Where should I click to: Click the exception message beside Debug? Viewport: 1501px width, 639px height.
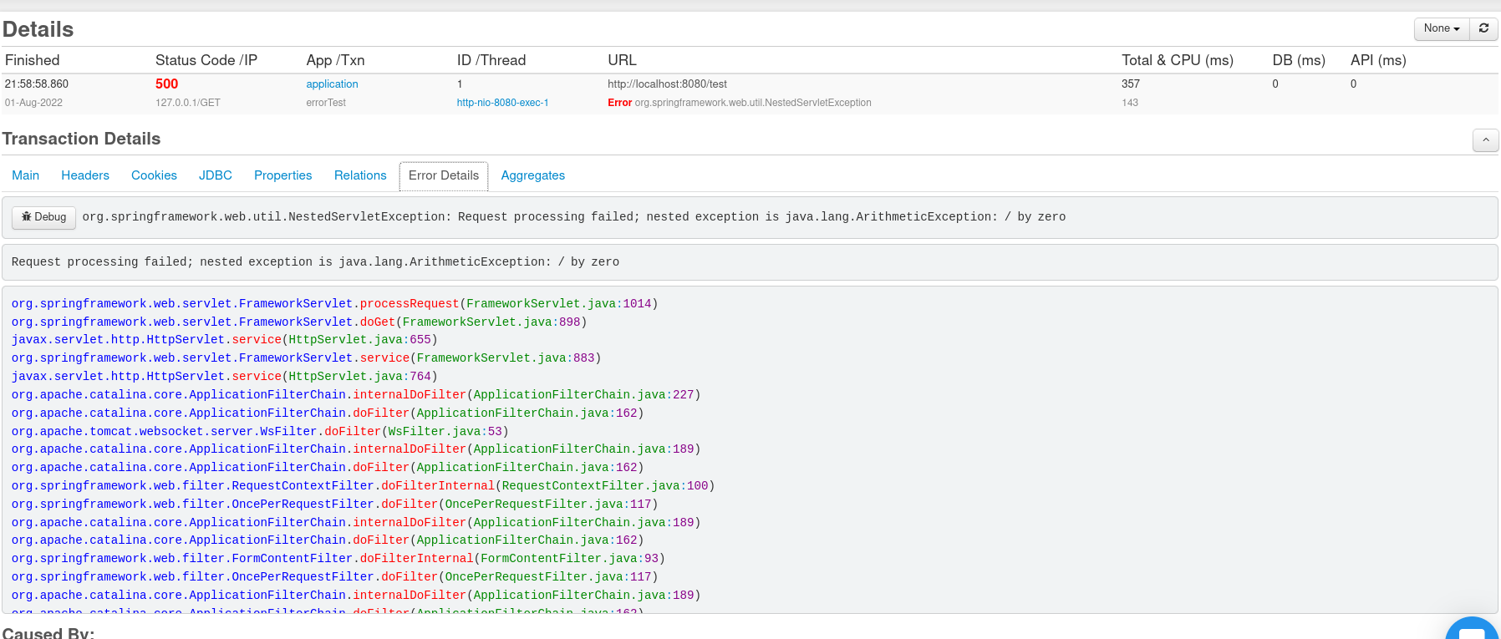574,217
